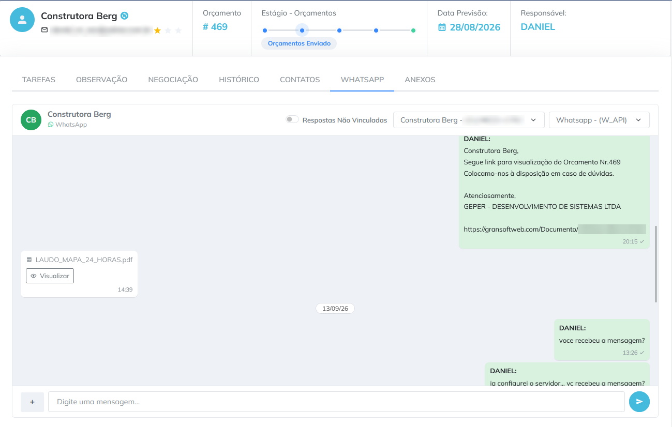Click the Construtora Berg chat header name
The width and height of the screenshot is (672, 427).
tap(79, 114)
